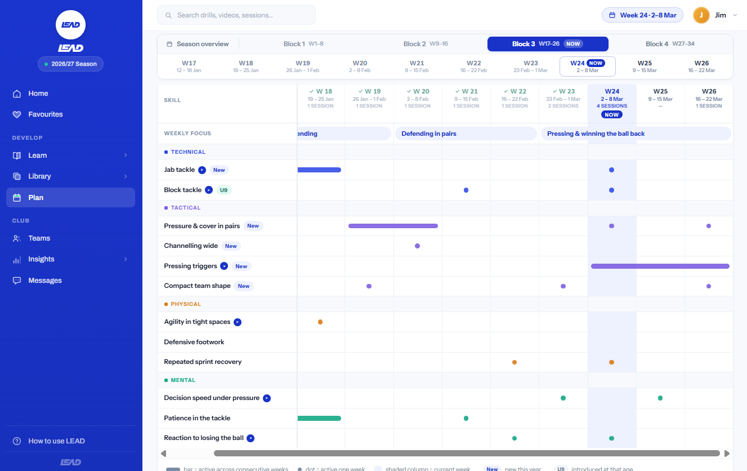Switch to Block 2 W9-16 tab
Image resolution: width=747 pixels, height=471 pixels.
pyautogui.click(x=426, y=44)
